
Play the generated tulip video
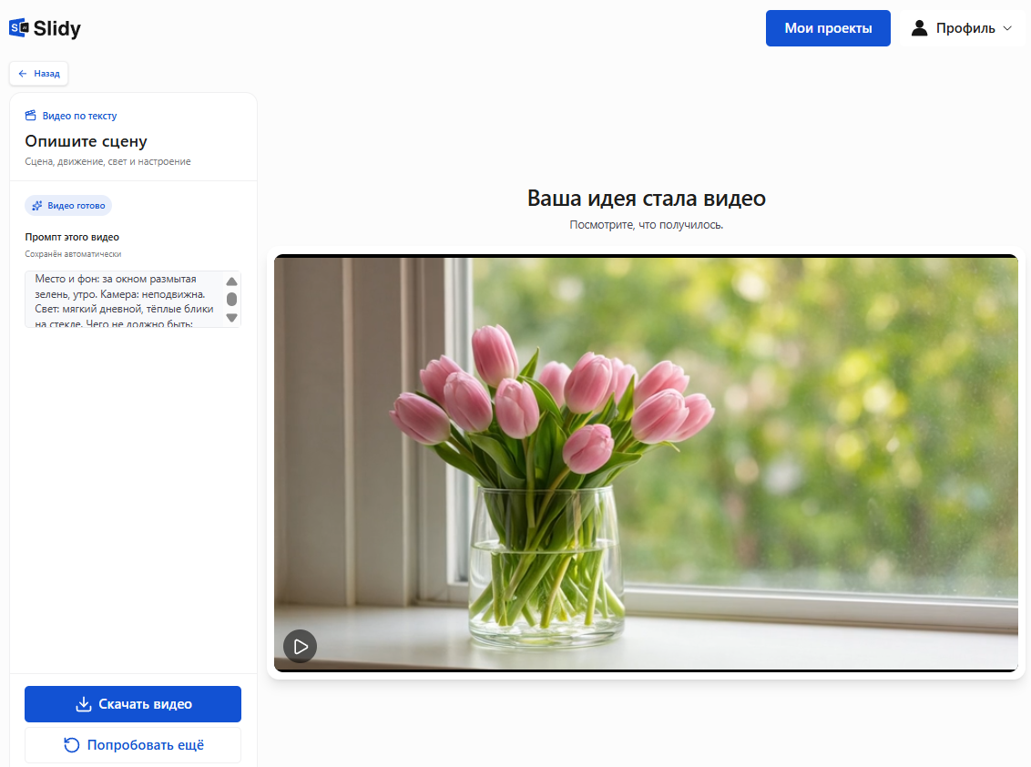(x=301, y=647)
